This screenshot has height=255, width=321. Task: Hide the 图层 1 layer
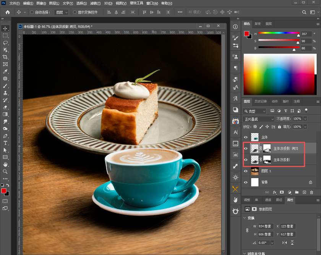(246, 171)
